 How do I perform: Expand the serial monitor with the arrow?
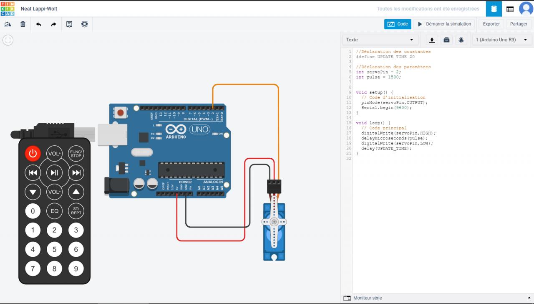tap(529, 298)
